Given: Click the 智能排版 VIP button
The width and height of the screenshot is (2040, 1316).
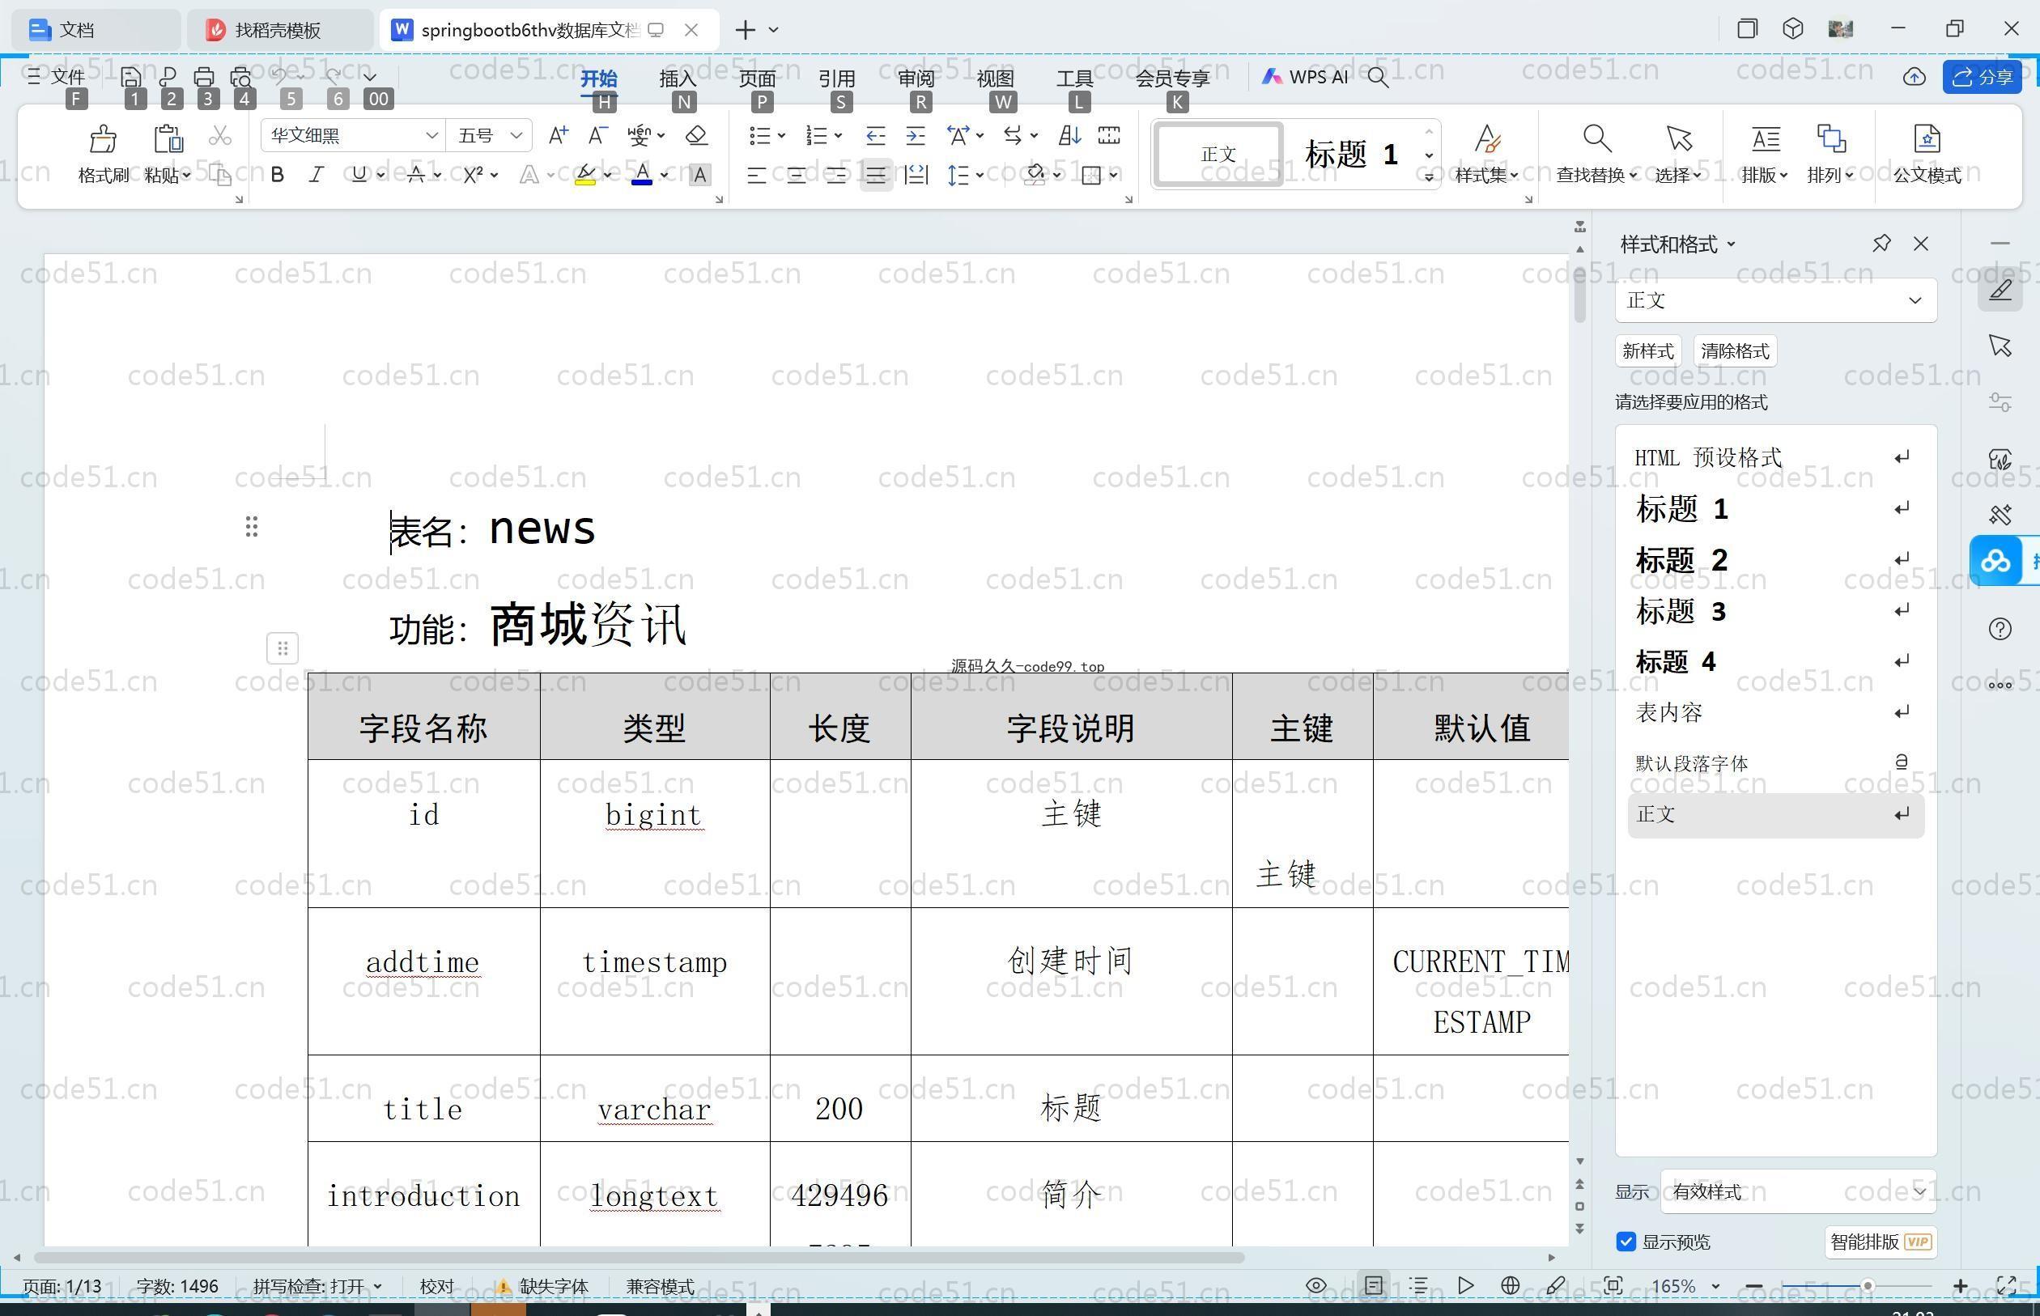Looking at the screenshot, I should click(x=1881, y=1242).
